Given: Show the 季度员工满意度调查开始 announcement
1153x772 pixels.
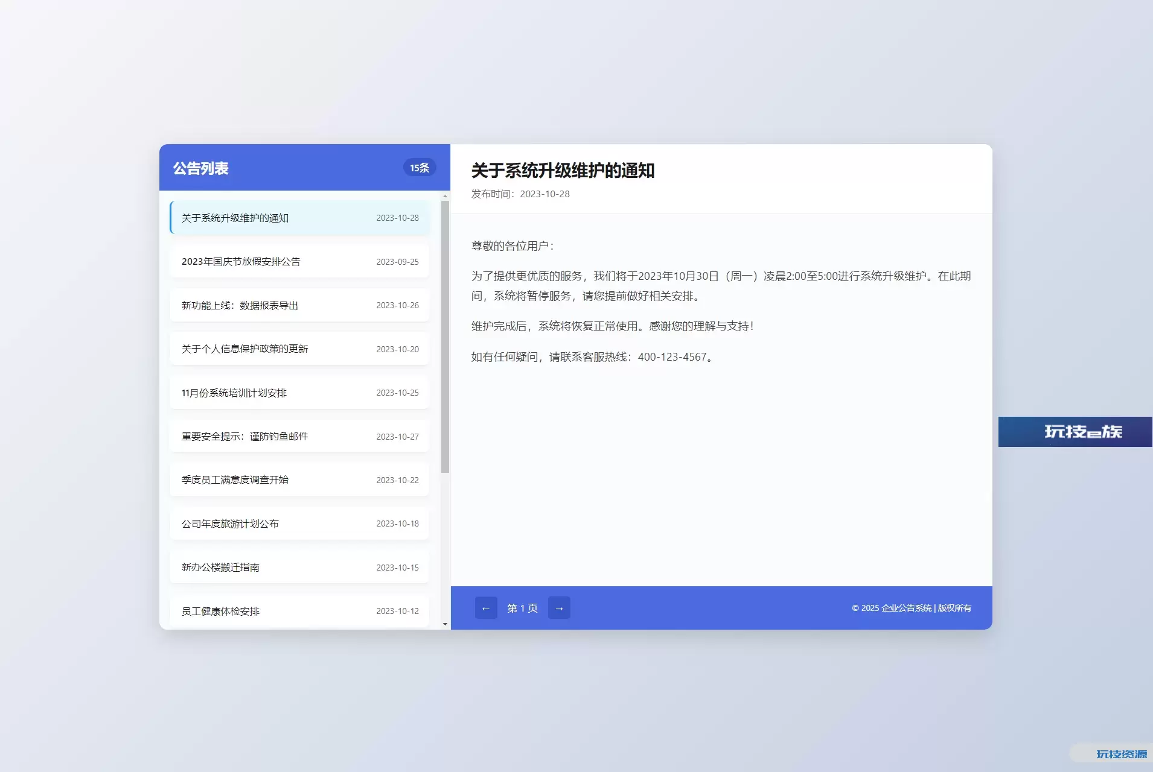Looking at the screenshot, I should 299,480.
